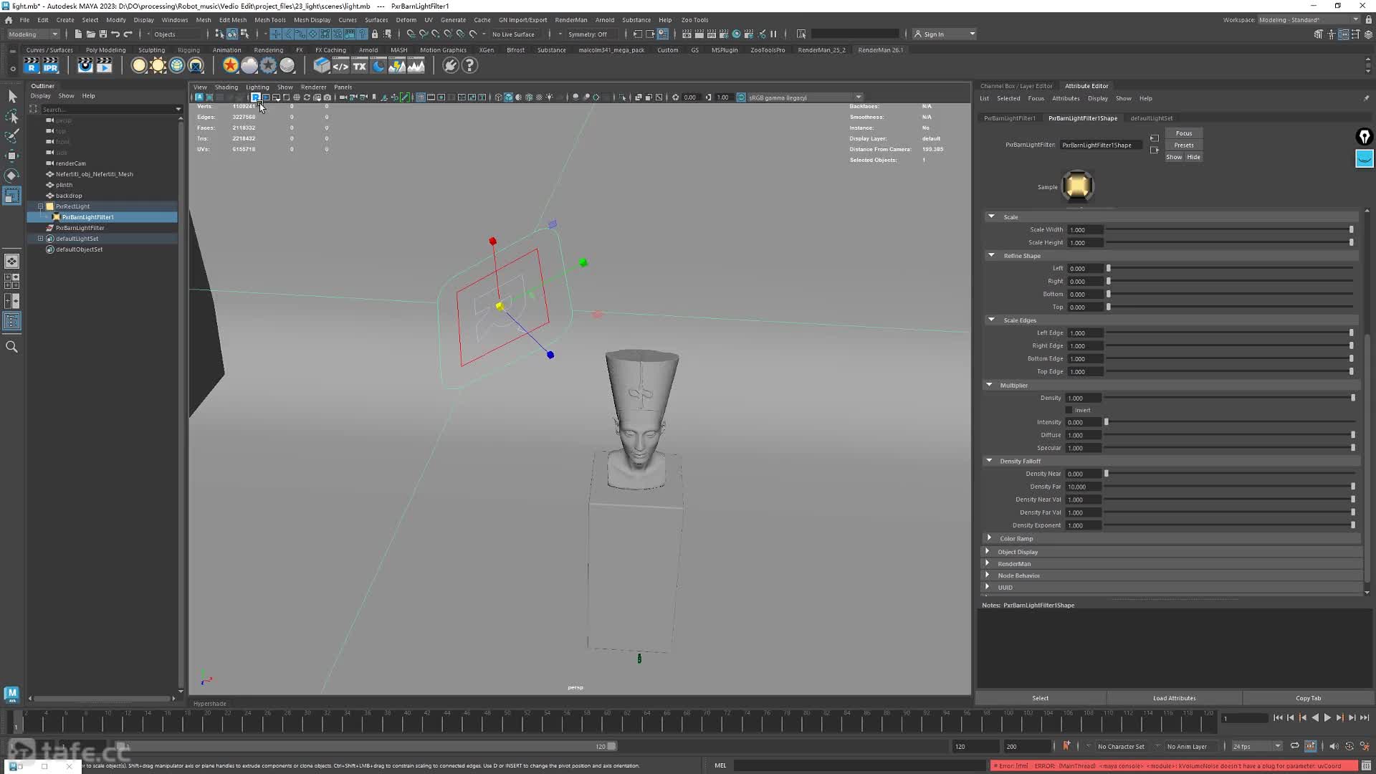Toggle the Symmetry Off control in the status line

tap(587, 34)
